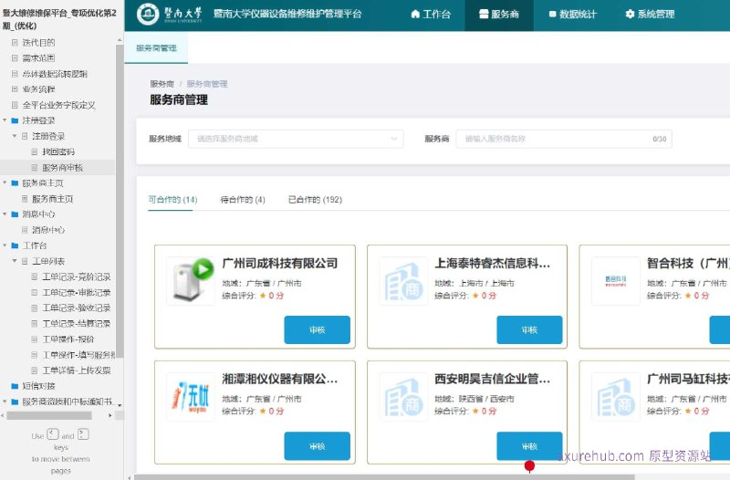Open 迭代目的 page in sidebar
Image resolution: width=730 pixels, height=480 pixels.
tap(38, 42)
